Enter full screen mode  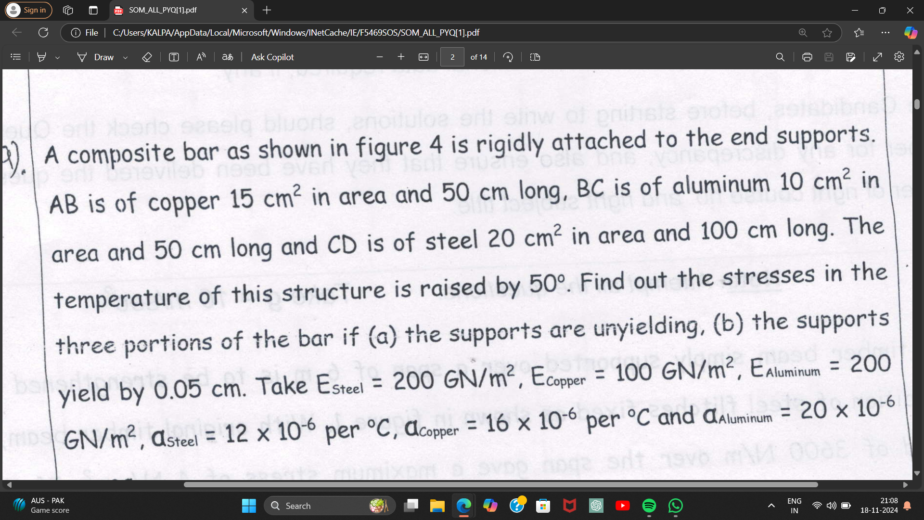pos(877,57)
